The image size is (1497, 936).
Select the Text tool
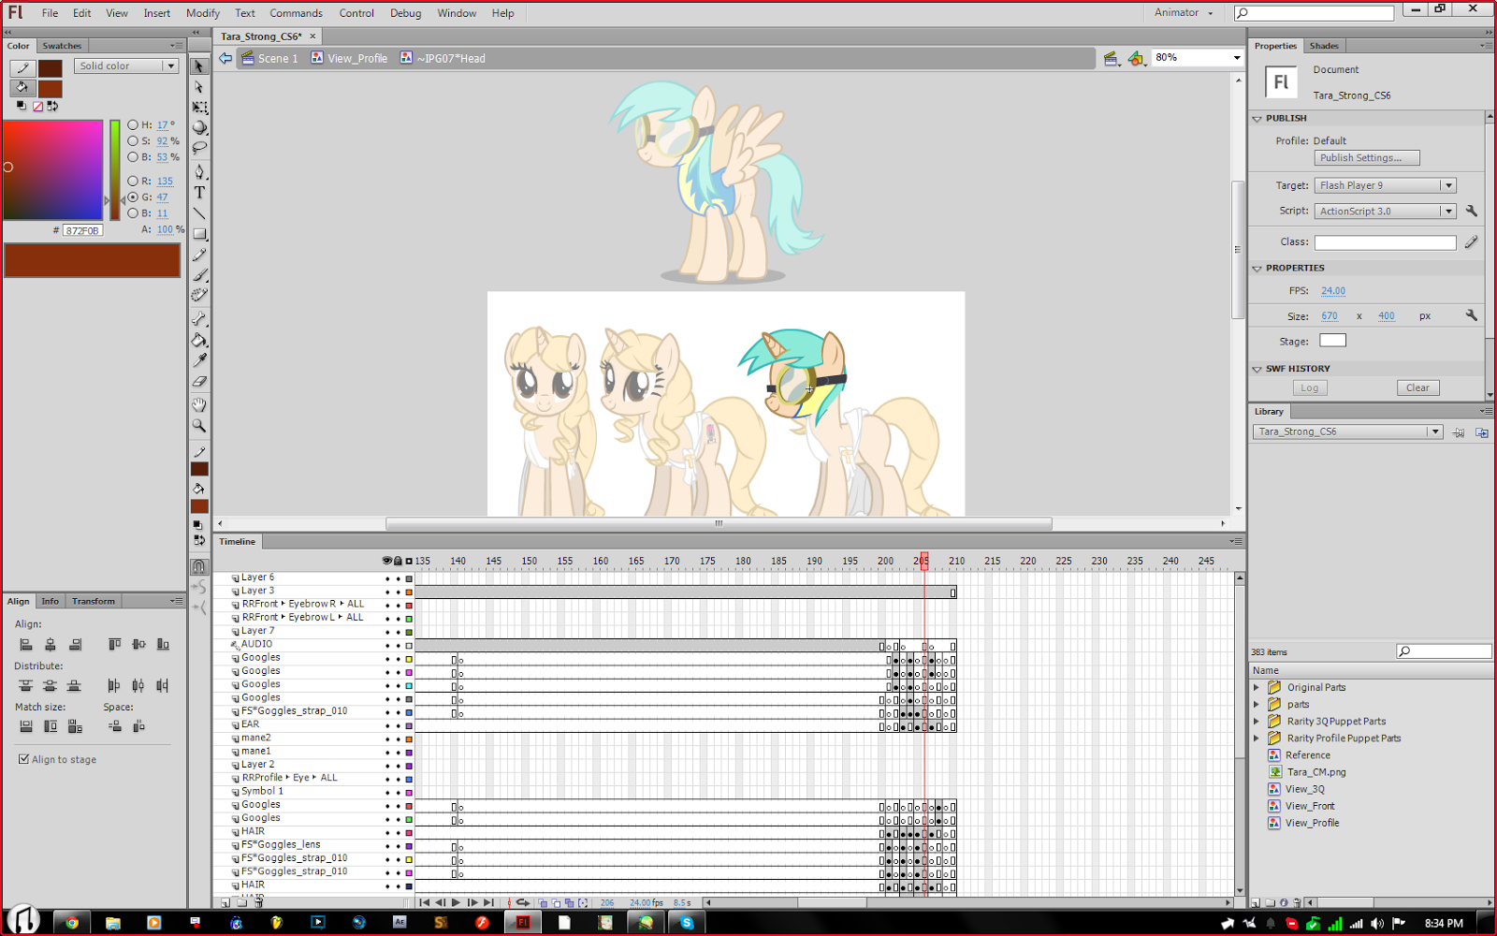pyautogui.click(x=199, y=193)
